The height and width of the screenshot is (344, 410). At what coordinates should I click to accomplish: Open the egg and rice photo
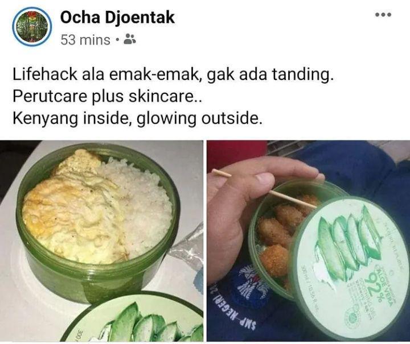coord(101,241)
